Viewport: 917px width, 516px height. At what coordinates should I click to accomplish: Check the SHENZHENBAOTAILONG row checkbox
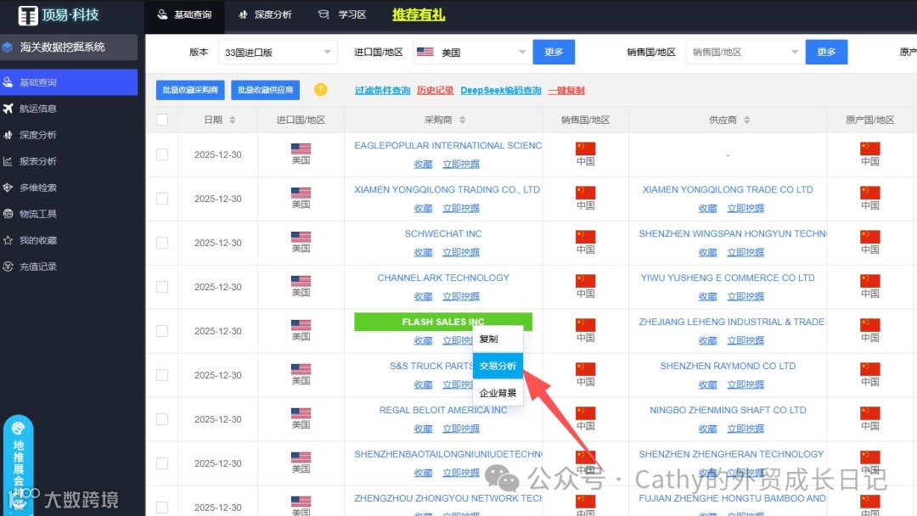[x=162, y=463]
